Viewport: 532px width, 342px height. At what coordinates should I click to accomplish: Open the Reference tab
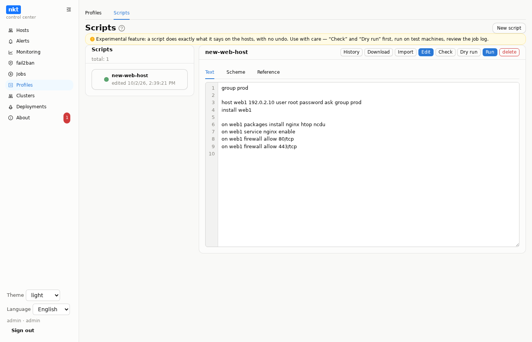coord(268,72)
